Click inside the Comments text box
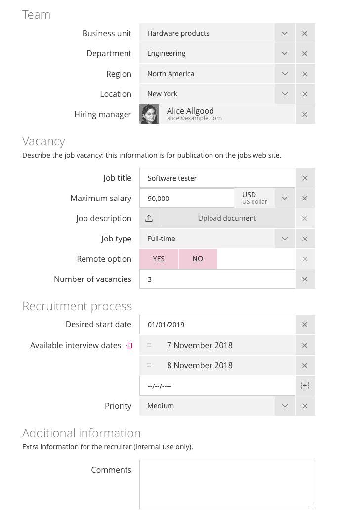338x519 pixels. click(x=226, y=484)
